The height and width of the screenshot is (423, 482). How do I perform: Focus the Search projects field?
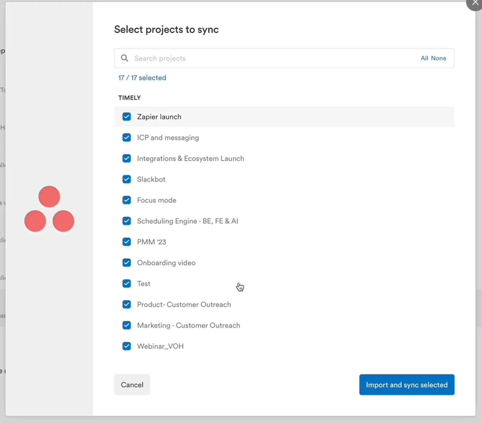[x=271, y=58]
